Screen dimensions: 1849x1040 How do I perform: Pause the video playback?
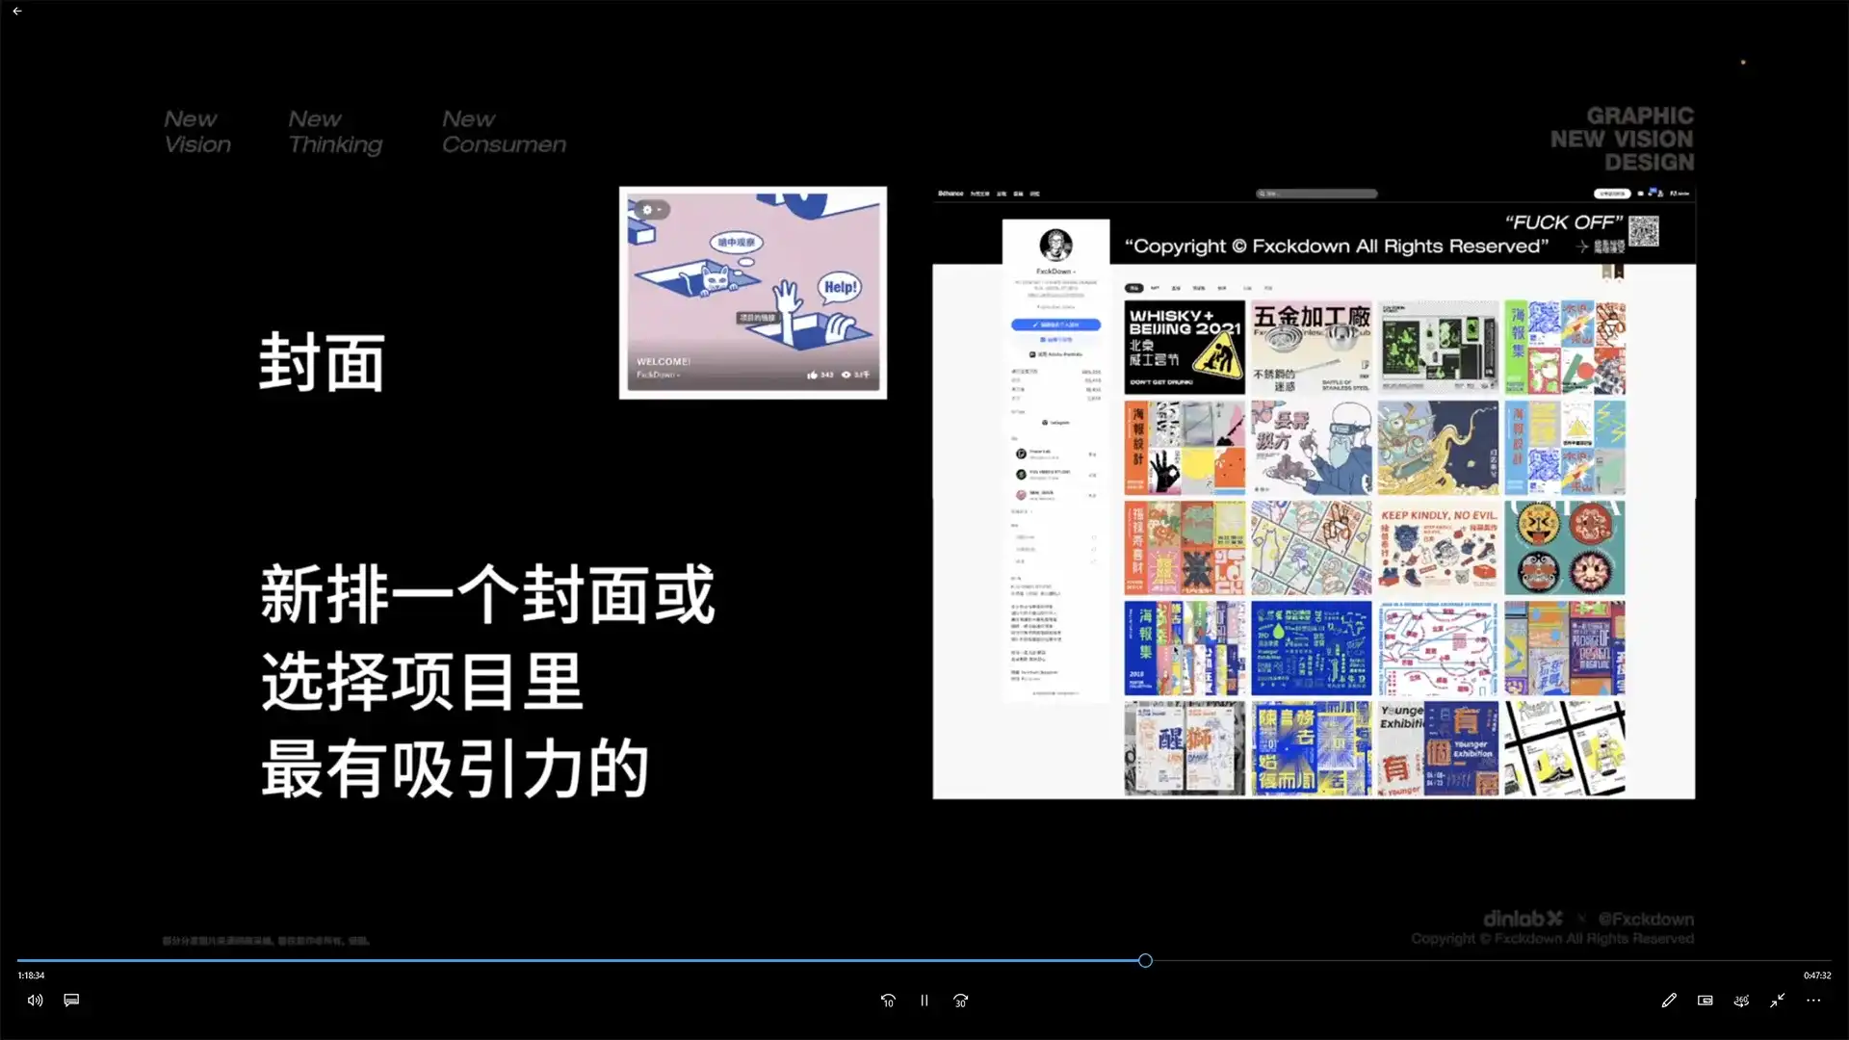coord(924,1001)
